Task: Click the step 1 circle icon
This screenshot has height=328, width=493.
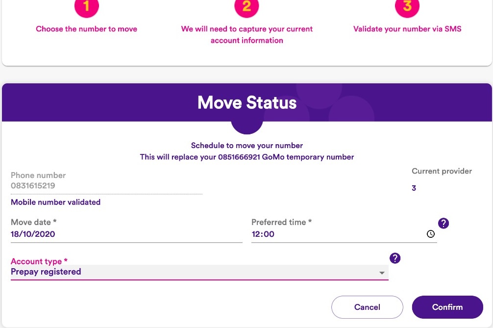Action: click(x=86, y=7)
